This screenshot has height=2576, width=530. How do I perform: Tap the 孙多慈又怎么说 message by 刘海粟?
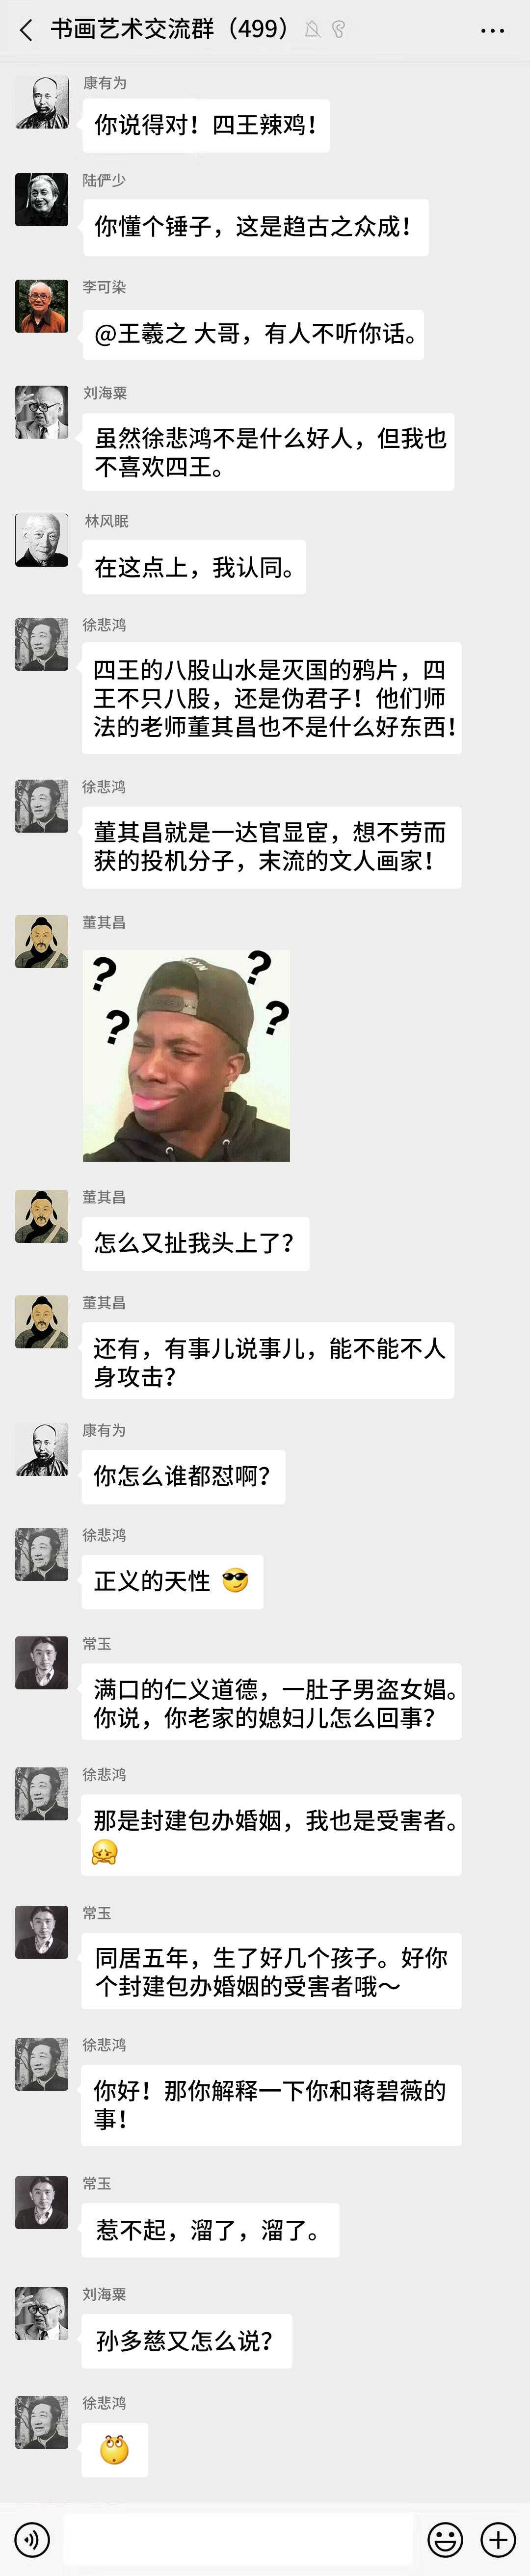click(x=187, y=2341)
